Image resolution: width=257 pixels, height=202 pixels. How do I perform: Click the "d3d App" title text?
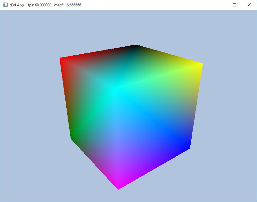click(x=17, y=5)
